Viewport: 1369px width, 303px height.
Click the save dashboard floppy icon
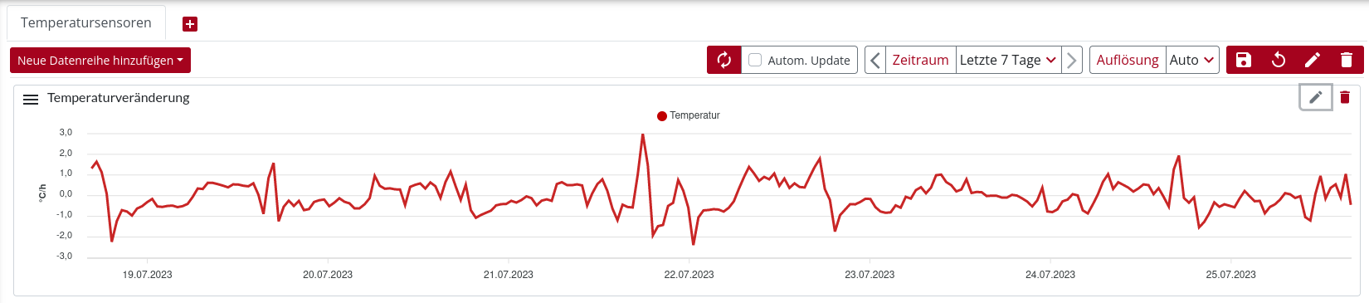[x=1244, y=60]
